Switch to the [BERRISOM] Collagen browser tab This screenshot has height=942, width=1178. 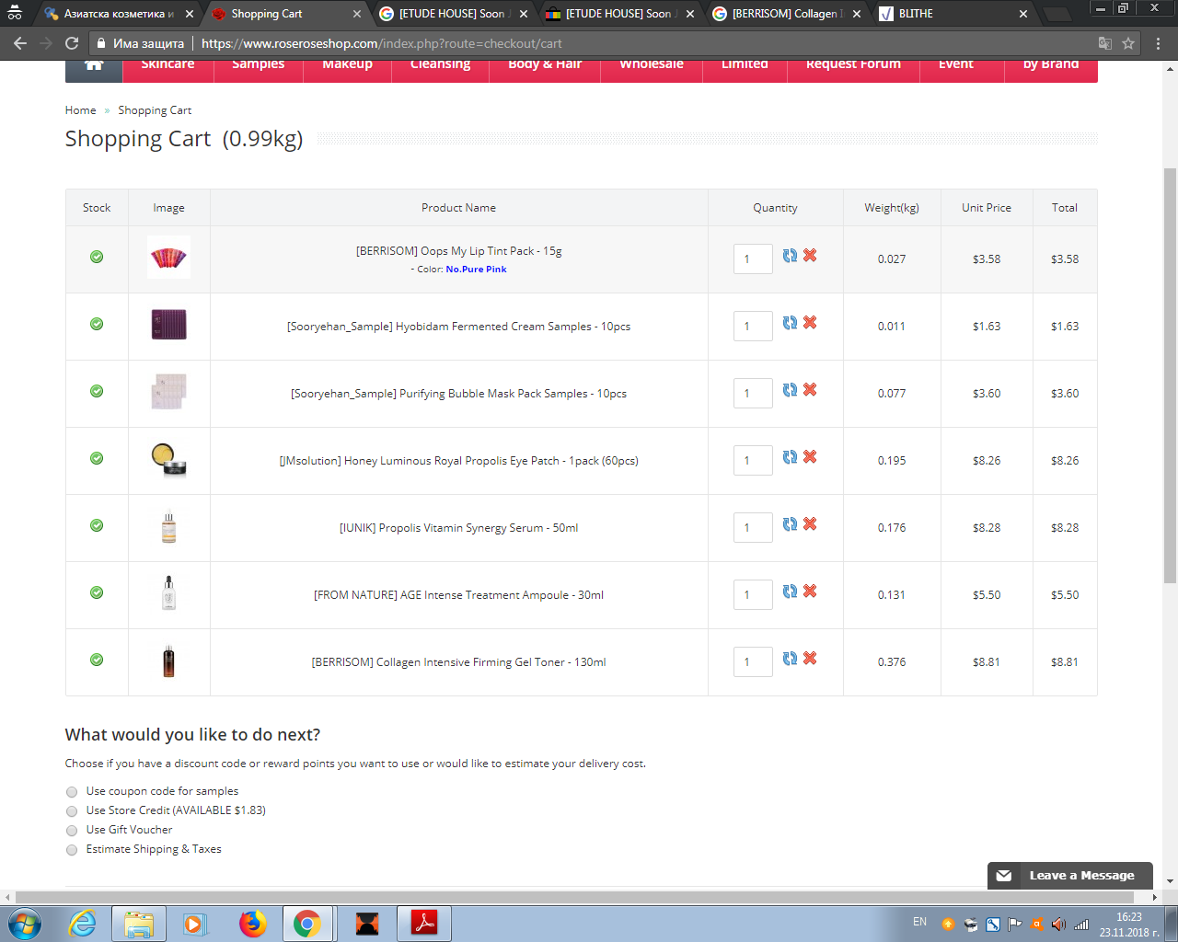785,14
